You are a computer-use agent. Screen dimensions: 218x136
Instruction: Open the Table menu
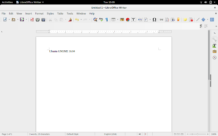[x=60, y=14]
